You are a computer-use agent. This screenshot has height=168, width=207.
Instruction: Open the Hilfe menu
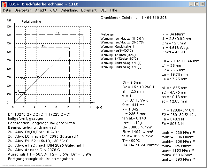tap(114, 10)
